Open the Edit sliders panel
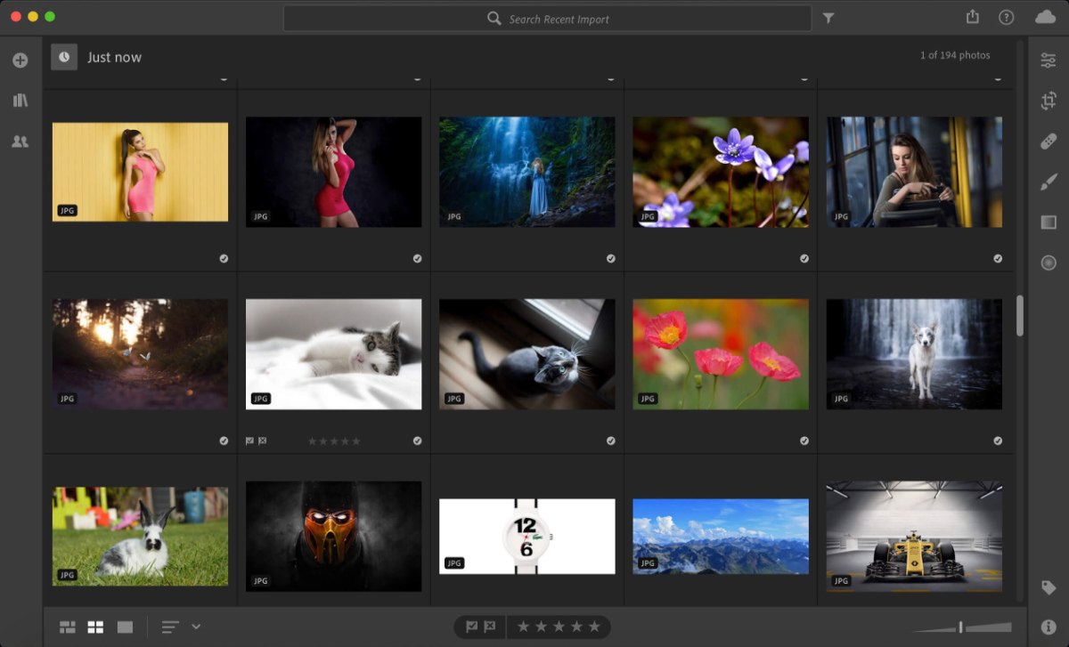 pos(1049,61)
